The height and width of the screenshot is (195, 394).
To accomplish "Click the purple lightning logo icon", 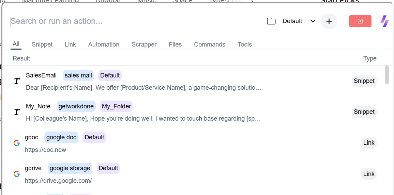I will [x=384, y=21].
